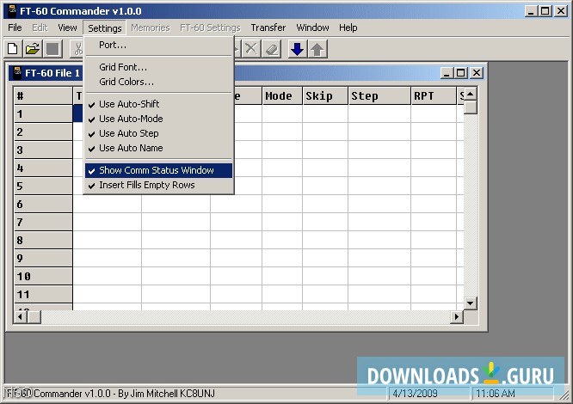The height and width of the screenshot is (404, 573).
Task: Open the Port... settings entry
Action: coord(158,45)
